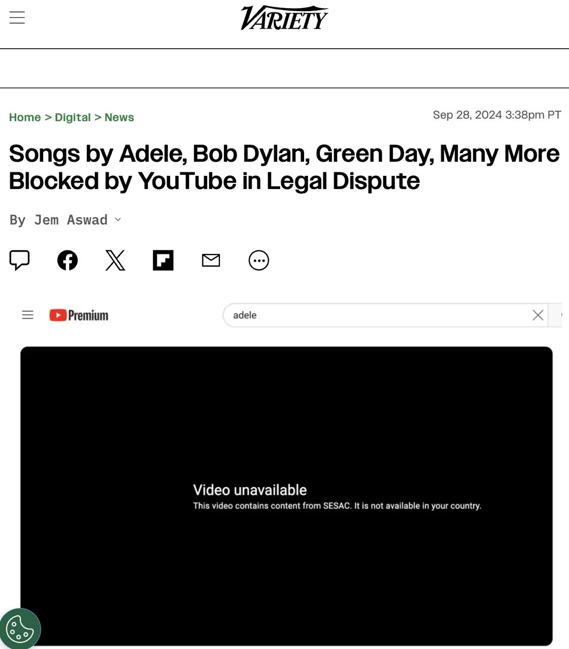Open author Jem Aswad's page

point(71,220)
